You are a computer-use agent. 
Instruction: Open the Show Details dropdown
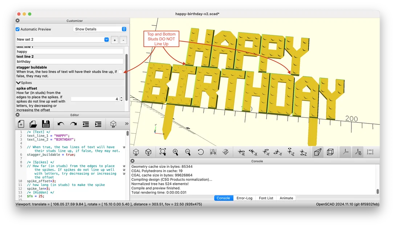pyautogui.click(x=100, y=29)
